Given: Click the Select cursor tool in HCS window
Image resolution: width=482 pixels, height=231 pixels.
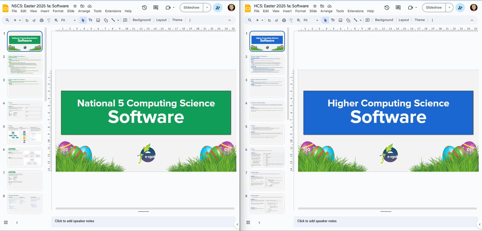Looking at the screenshot, I should pos(325,20).
